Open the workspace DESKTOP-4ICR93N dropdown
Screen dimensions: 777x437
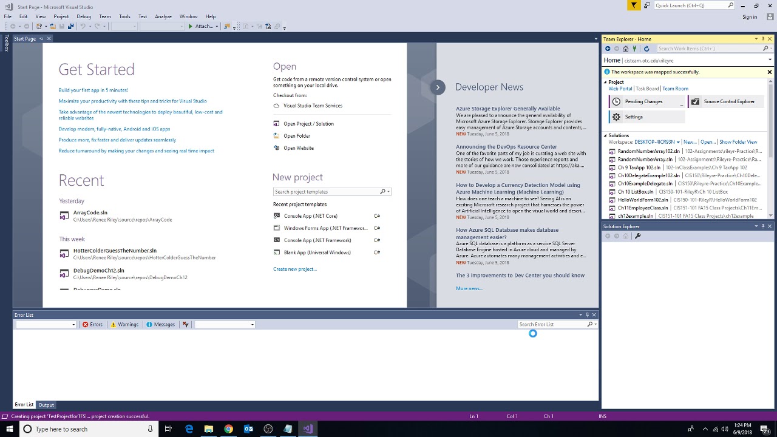(x=678, y=143)
